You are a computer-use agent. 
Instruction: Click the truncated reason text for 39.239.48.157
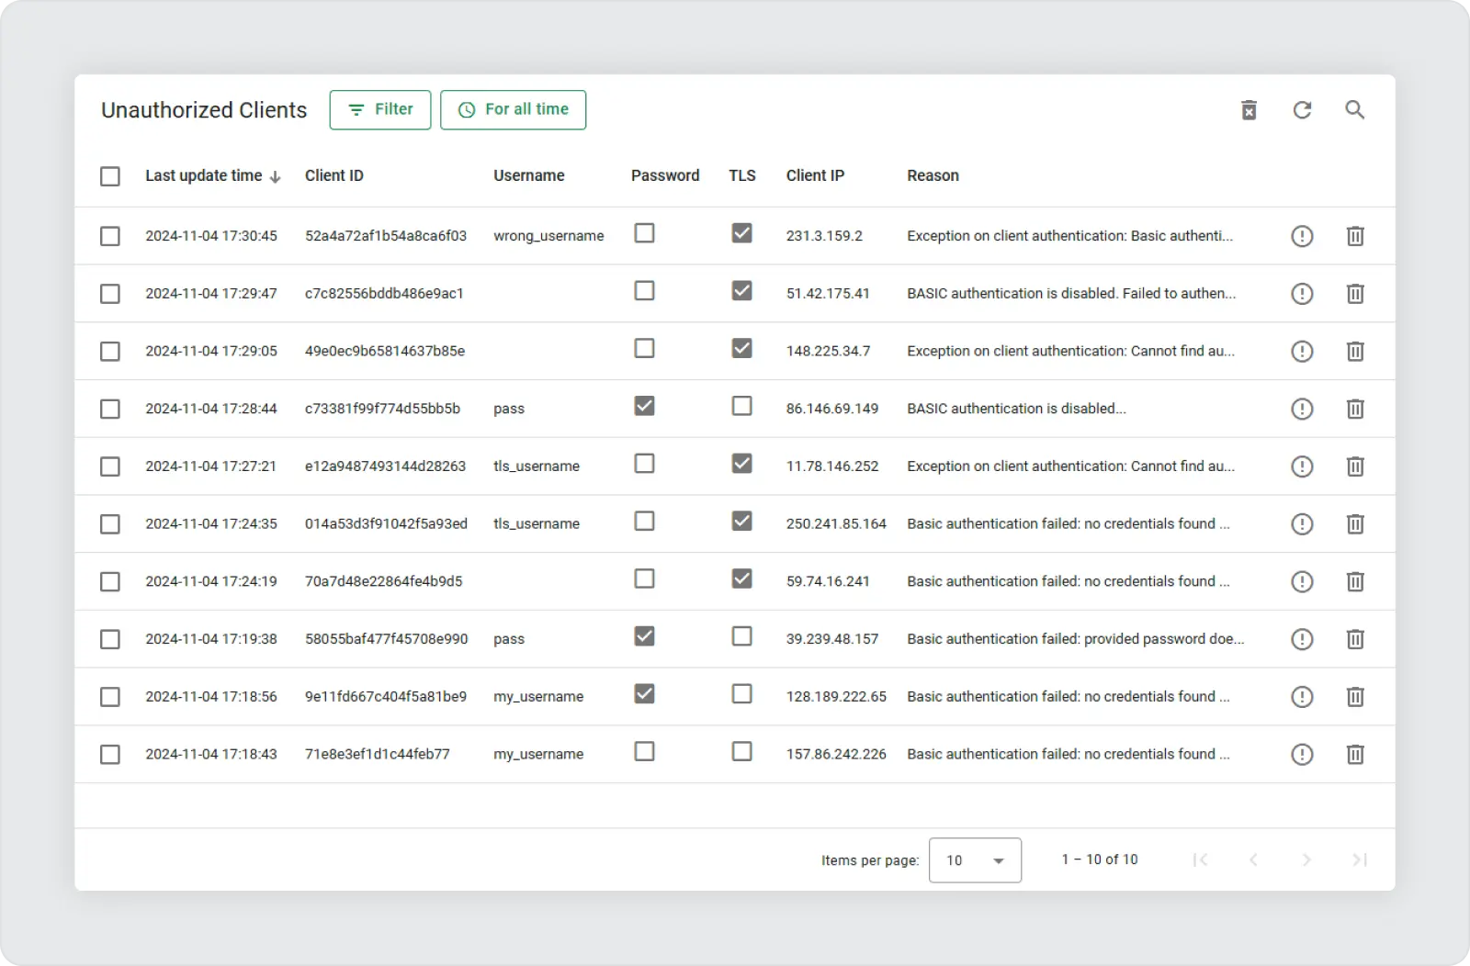pos(1075,639)
